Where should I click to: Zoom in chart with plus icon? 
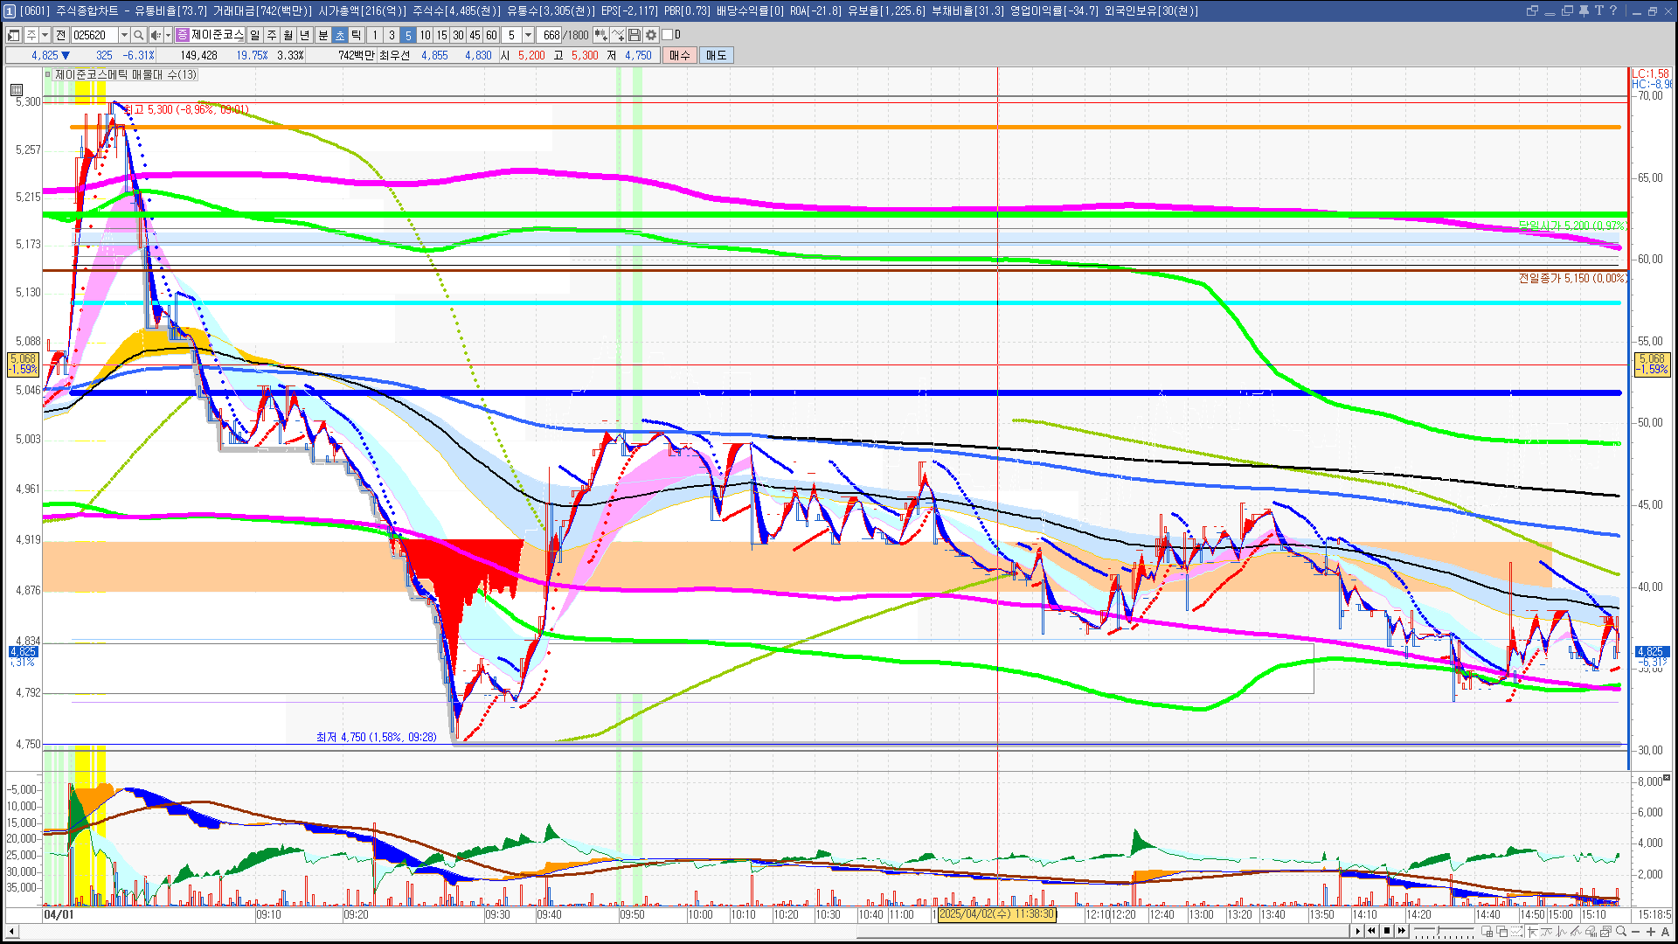point(1650,931)
